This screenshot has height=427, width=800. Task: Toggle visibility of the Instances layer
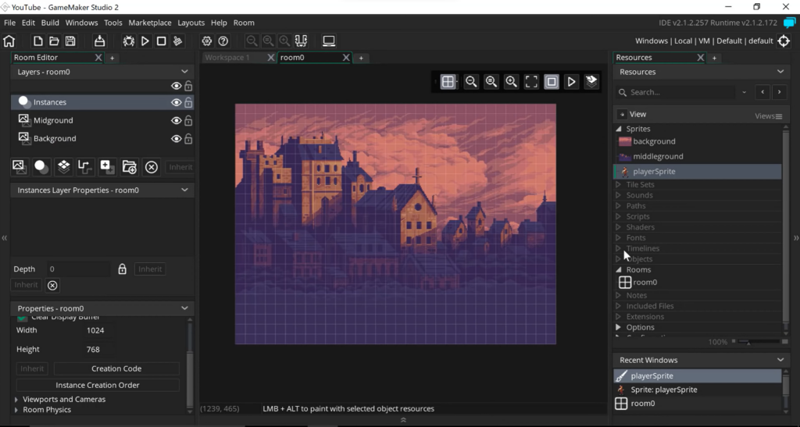click(x=176, y=102)
